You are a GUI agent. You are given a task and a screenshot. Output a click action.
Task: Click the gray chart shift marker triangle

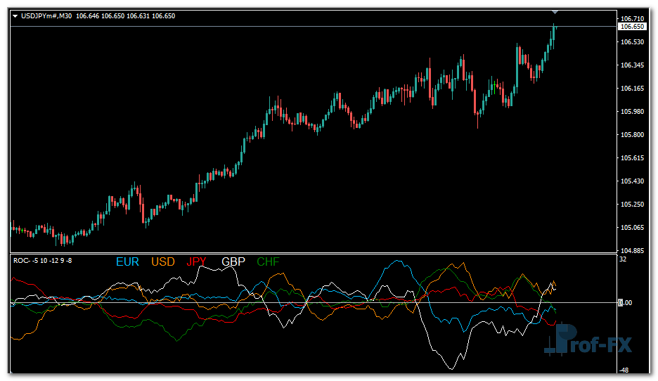pos(555,11)
